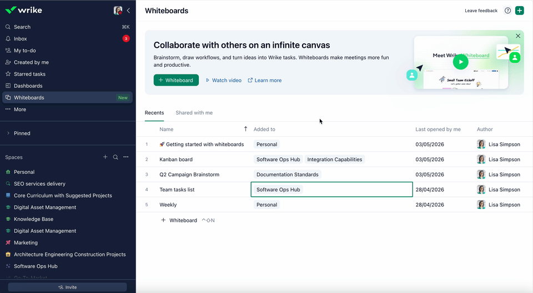The height and width of the screenshot is (293, 533).
Task: Click the Invite button
Action: [x=68, y=287]
